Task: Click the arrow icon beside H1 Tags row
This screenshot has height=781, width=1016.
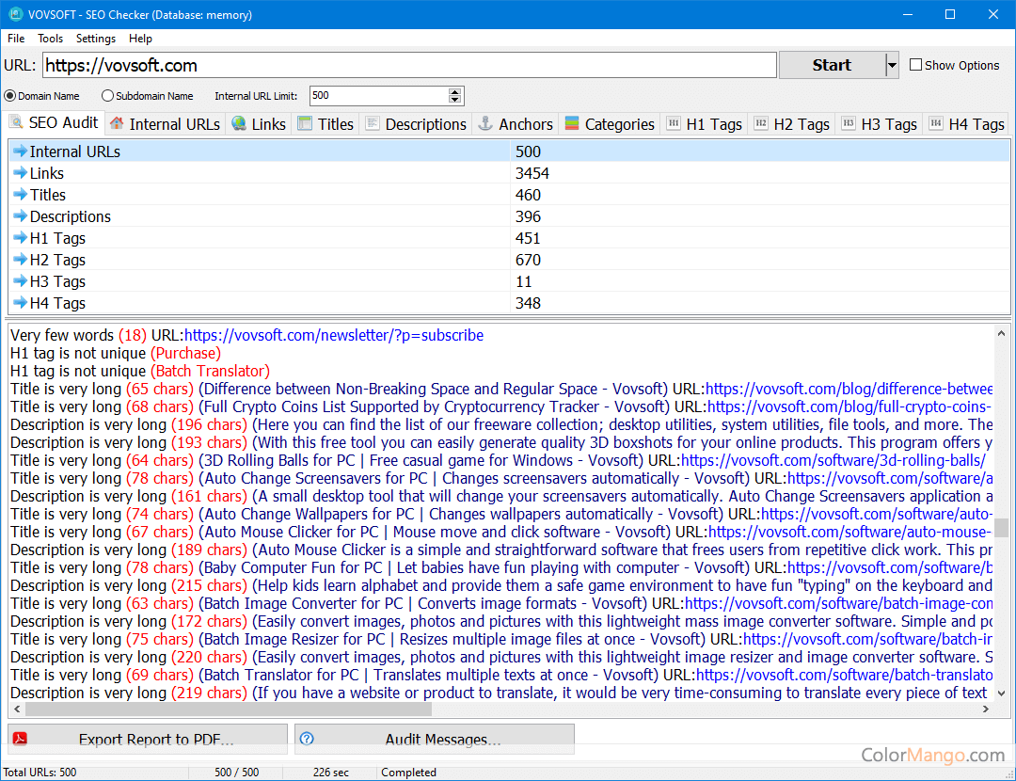Action: 20,238
